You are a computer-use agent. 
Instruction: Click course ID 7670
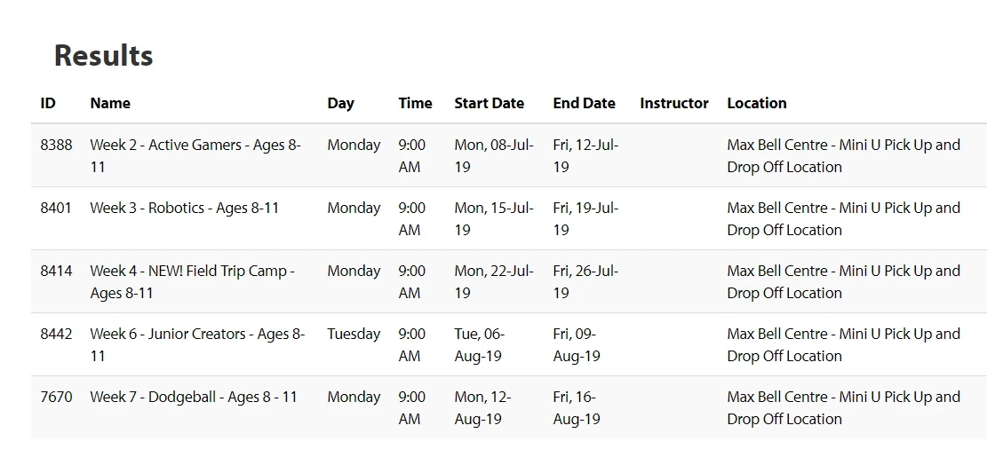[56, 397]
